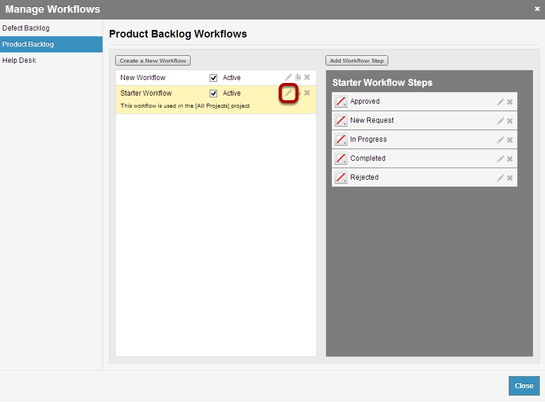Open color picker for Completed step

[341, 158]
